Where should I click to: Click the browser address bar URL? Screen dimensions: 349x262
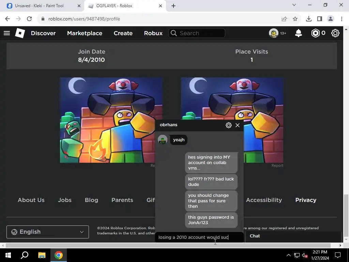pyautogui.click(x=84, y=19)
